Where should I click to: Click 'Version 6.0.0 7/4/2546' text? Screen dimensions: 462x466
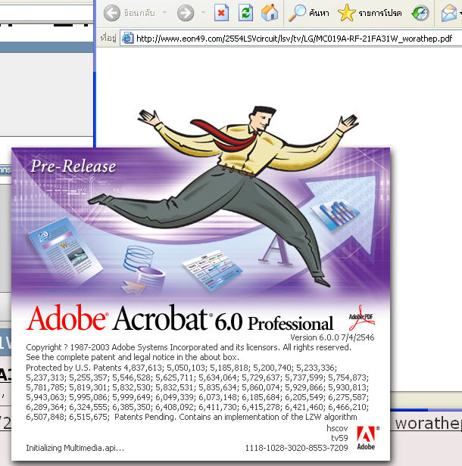click(332, 337)
